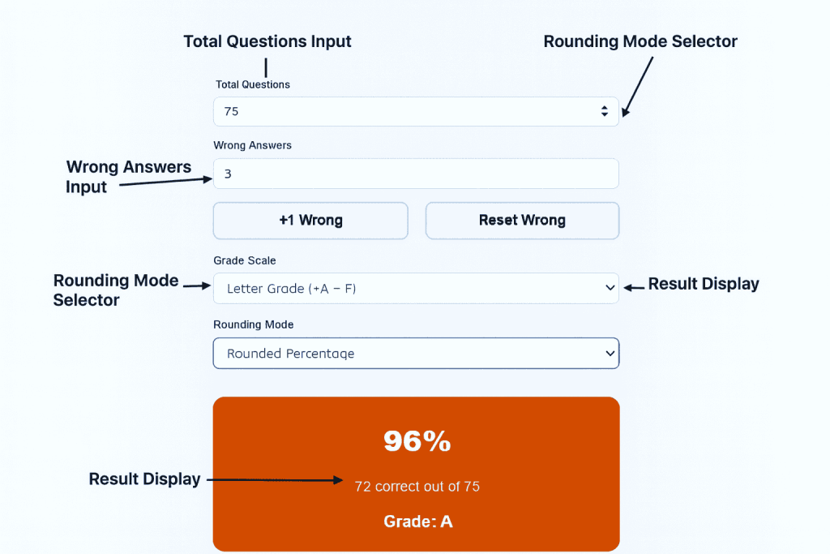Click the Grade: A text
This screenshot has height=554, width=830.
[x=417, y=522]
